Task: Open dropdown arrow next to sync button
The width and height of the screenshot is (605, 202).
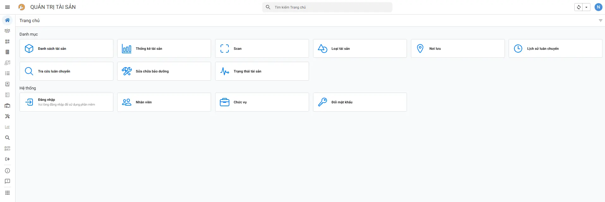Action: pyautogui.click(x=586, y=7)
